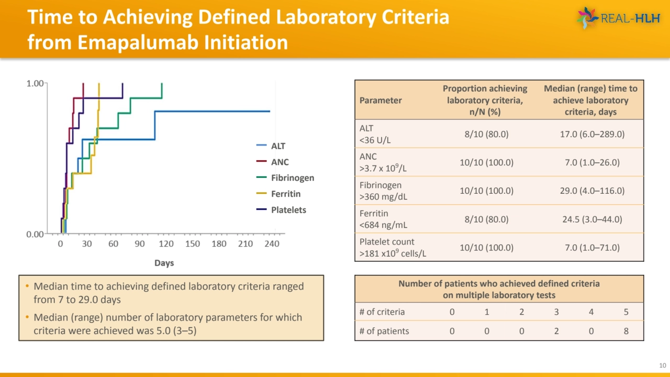Click the REAL-HLH logo icon

point(588,18)
